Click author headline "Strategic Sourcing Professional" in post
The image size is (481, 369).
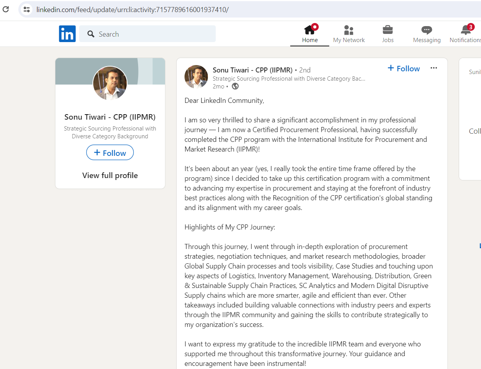click(x=289, y=79)
